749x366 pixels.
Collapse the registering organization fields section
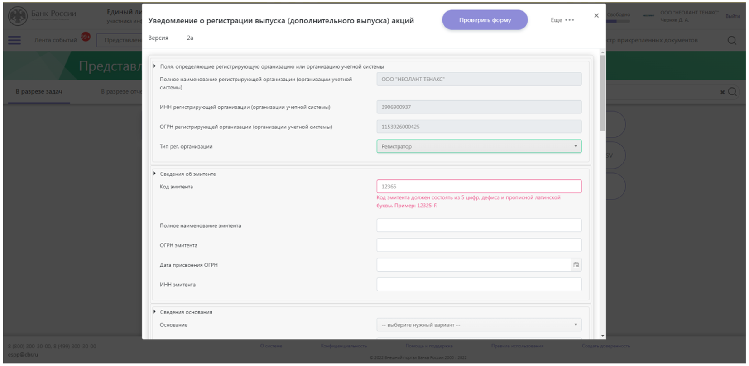click(x=154, y=66)
